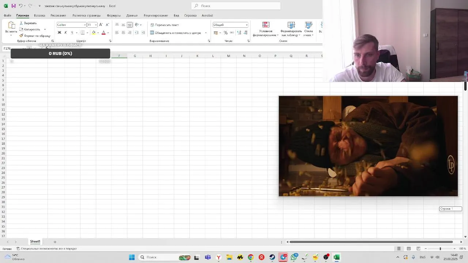The height and width of the screenshot is (263, 468).
Task: Apply percent style format
Action: (226, 33)
